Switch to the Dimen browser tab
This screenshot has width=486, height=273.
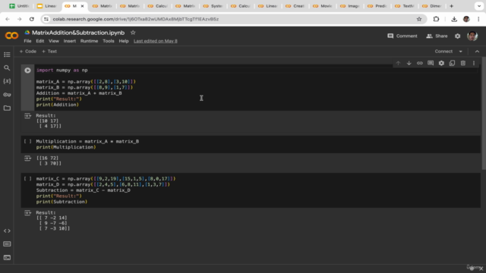tap(431, 6)
